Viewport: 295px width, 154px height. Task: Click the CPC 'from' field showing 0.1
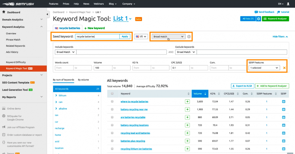[180, 68]
